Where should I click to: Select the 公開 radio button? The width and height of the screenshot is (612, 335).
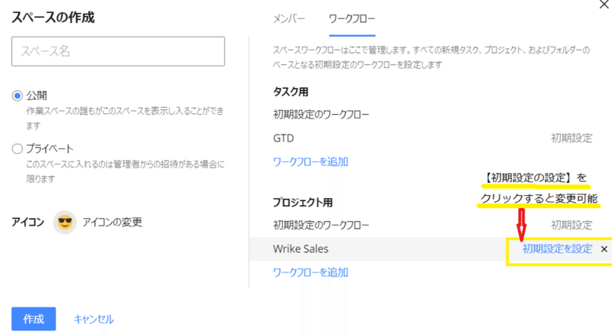click(x=17, y=96)
